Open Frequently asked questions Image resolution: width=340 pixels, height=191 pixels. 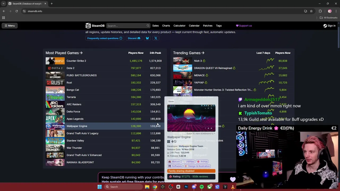click(x=105, y=38)
